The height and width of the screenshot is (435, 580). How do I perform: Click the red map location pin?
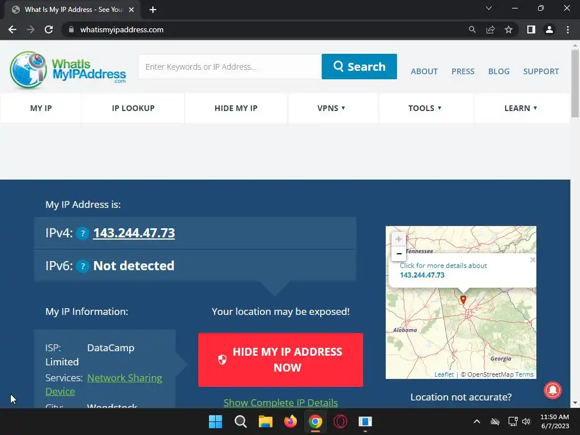(463, 299)
